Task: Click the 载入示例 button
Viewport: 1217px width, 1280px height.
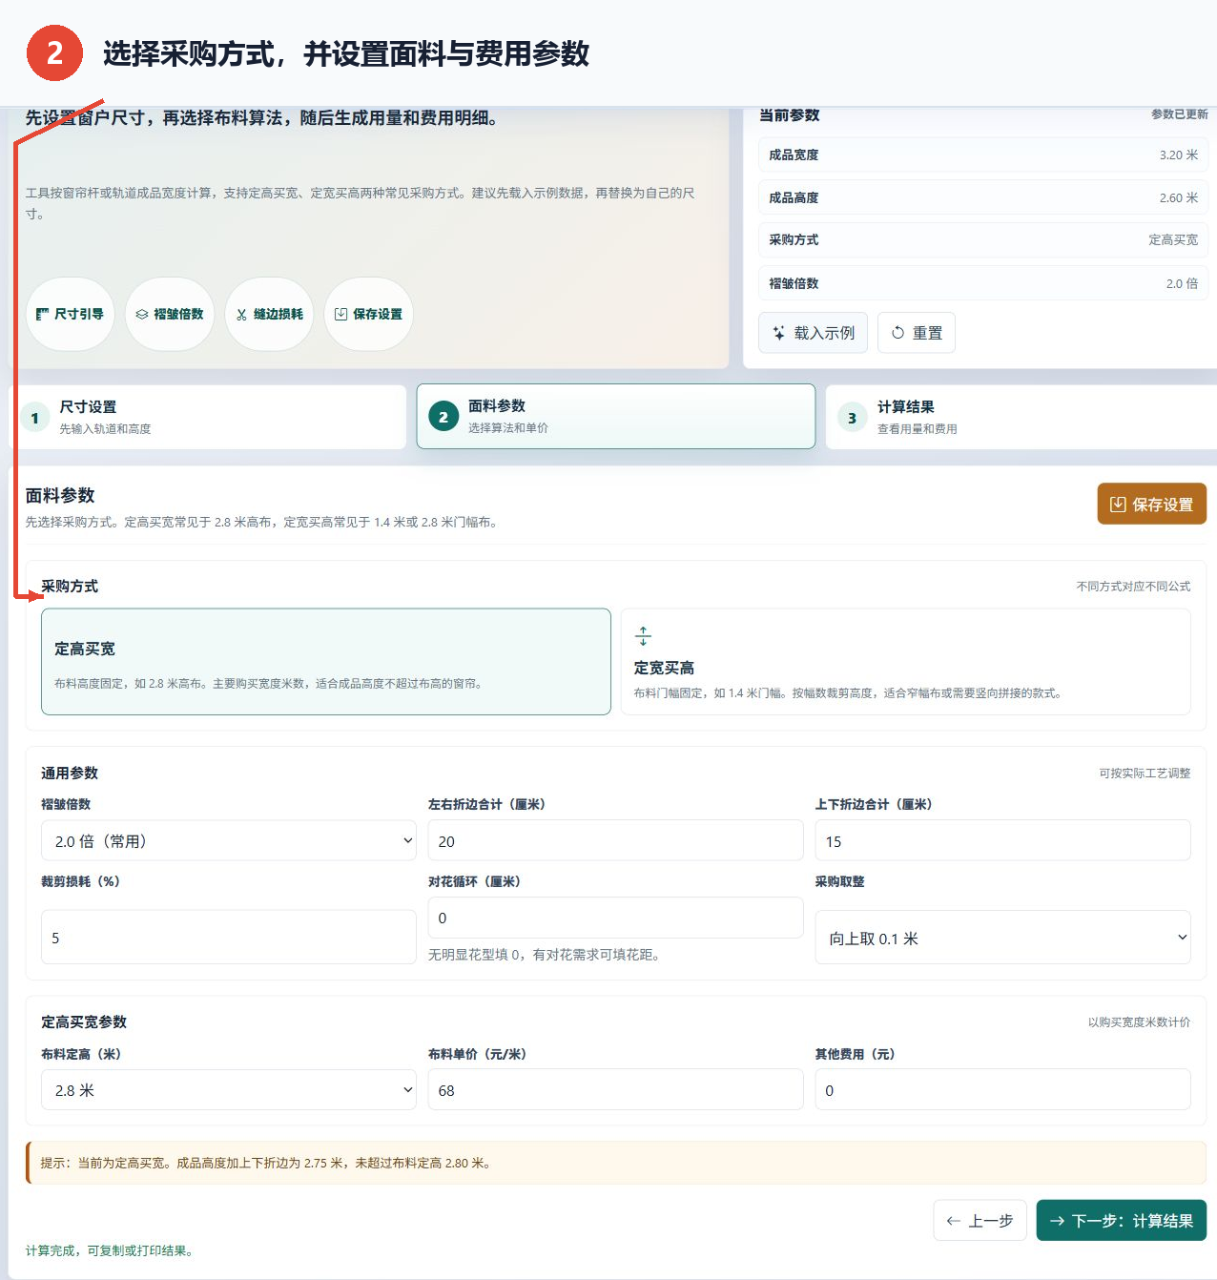Action: [814, 333]
